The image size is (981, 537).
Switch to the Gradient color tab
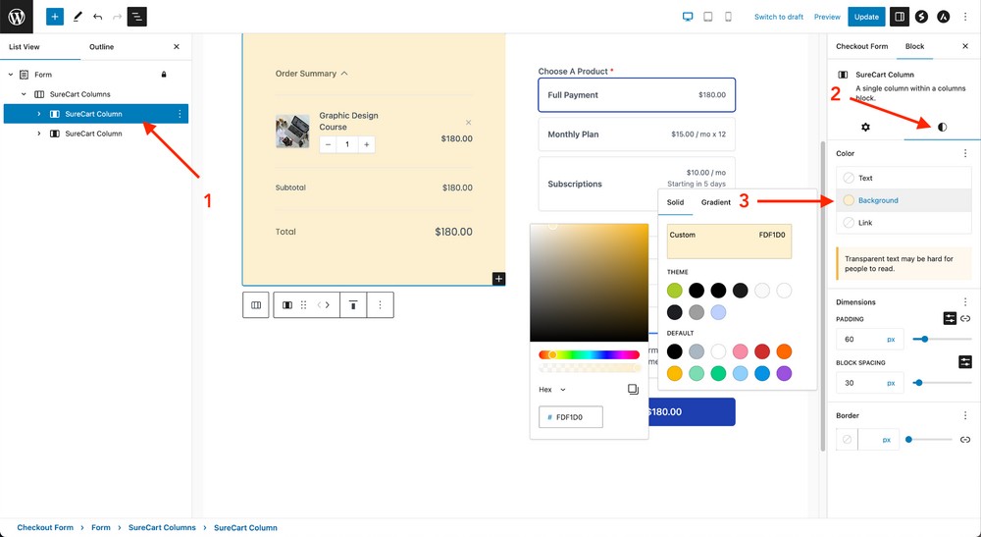(716, 203)
